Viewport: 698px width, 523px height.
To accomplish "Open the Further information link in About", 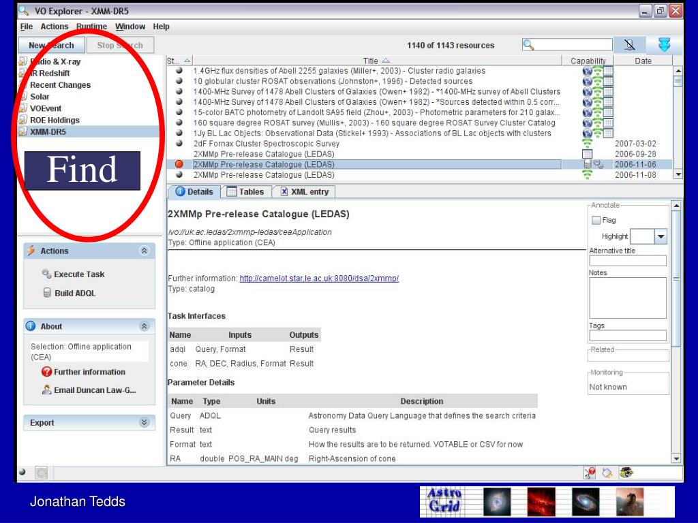I will click(x=83, y=372).
